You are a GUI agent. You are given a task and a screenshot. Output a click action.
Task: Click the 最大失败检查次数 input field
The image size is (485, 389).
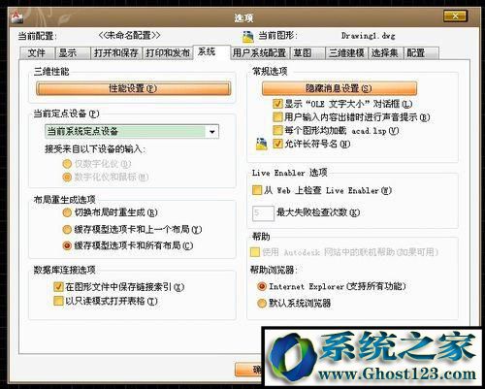263,213
